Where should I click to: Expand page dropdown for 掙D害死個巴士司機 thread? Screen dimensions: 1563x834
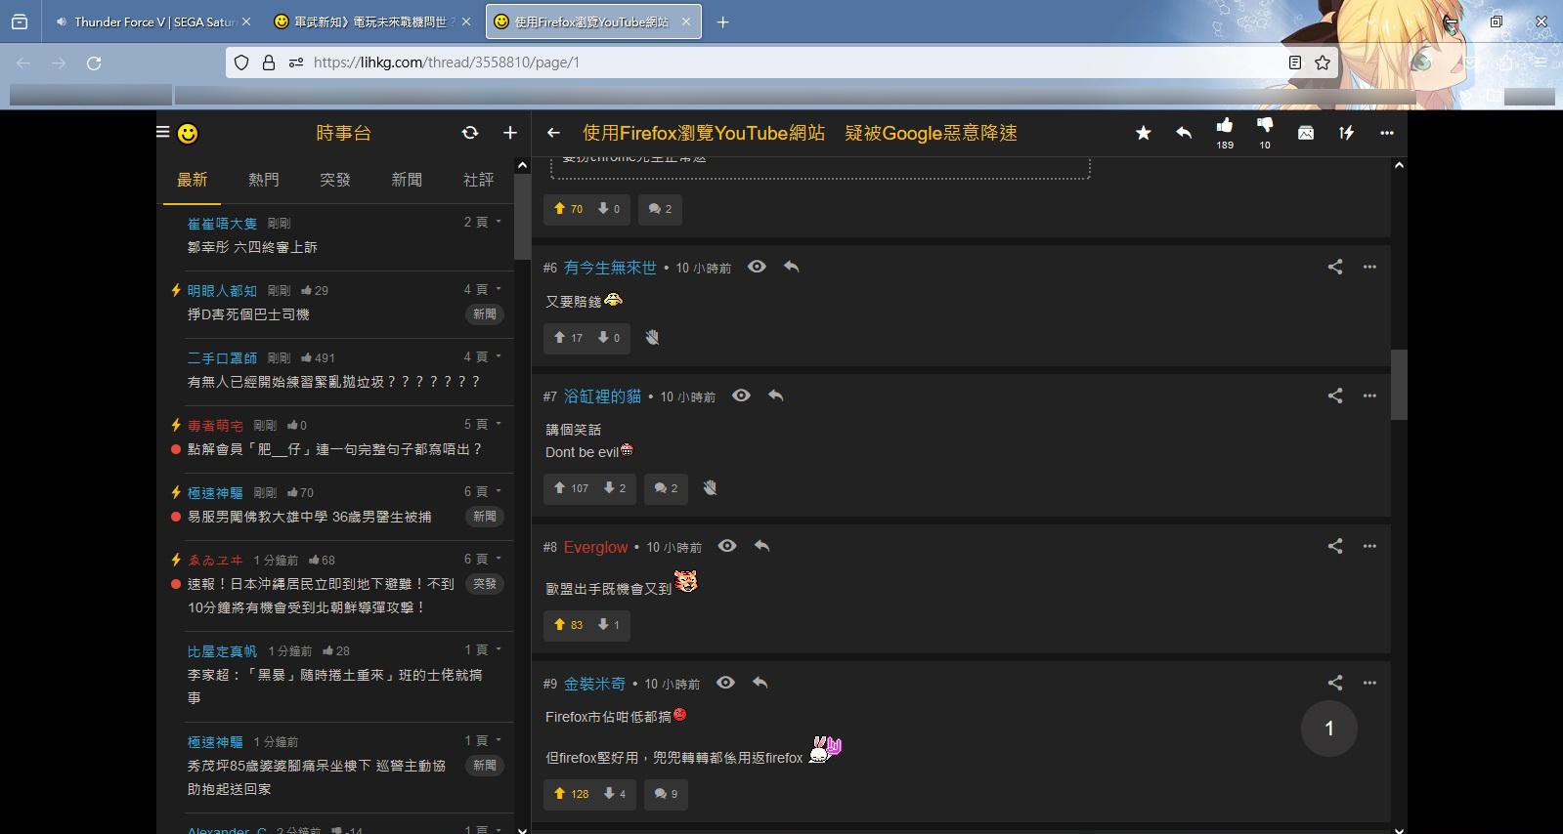coord(483,289)
